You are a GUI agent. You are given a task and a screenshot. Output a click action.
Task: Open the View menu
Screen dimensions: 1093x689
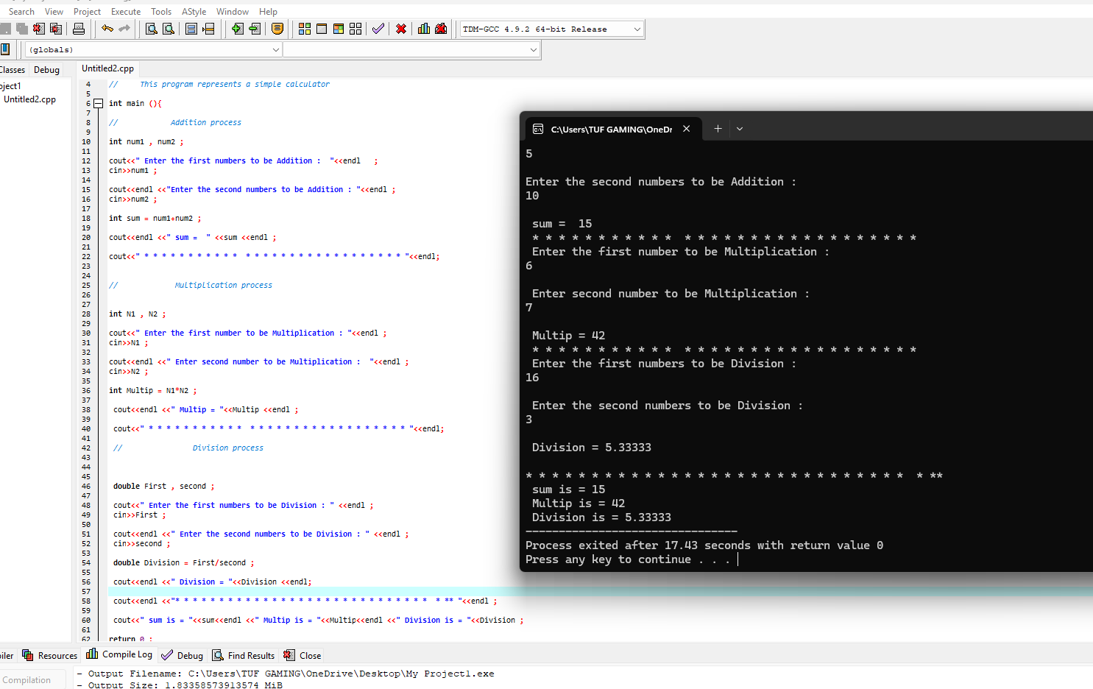point(54,11)
